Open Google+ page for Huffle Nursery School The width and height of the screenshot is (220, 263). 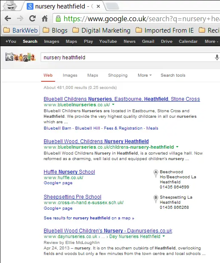(x=58, y=183)
